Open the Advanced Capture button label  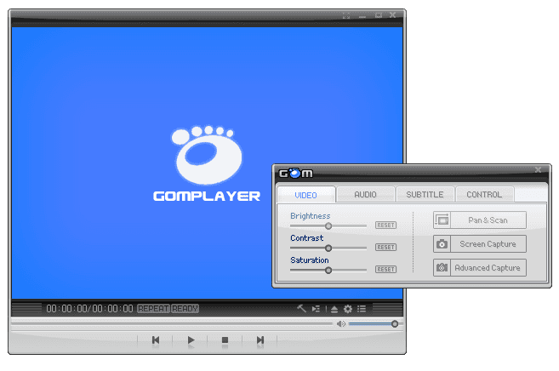488,268
